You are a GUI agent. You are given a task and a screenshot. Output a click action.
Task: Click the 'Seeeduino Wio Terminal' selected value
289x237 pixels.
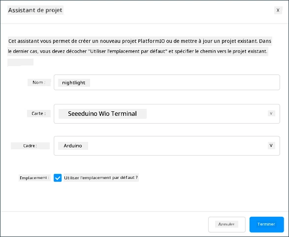point(102,114)
